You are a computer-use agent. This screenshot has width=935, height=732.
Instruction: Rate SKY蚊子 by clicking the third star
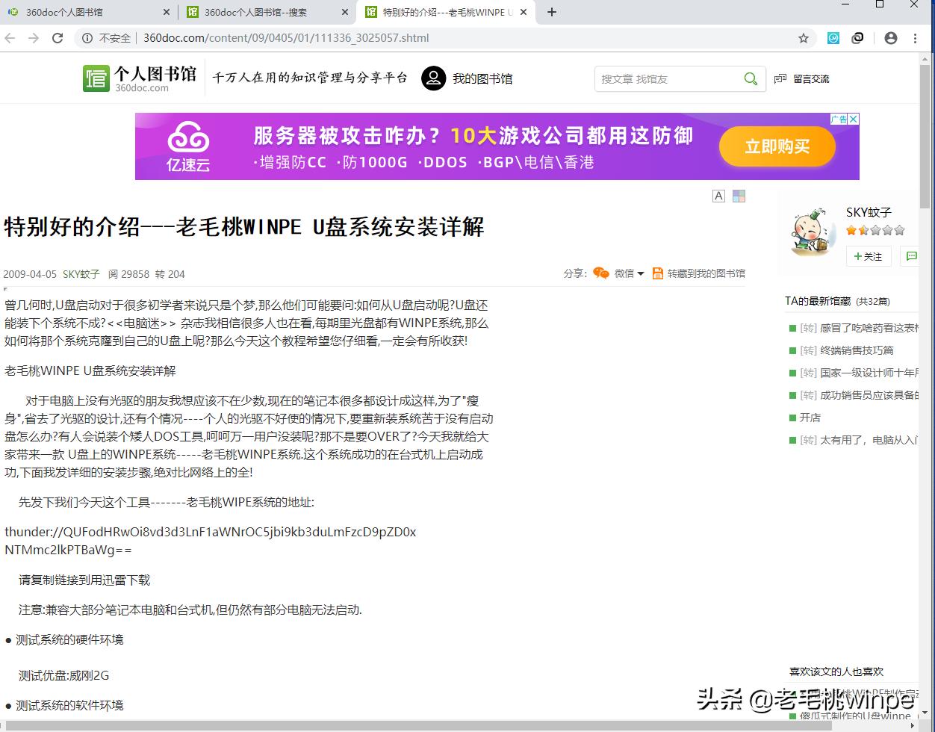coord(874,230)
